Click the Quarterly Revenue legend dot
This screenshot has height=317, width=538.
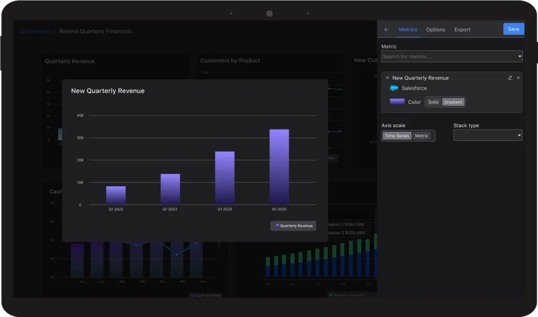coord(277,225)
